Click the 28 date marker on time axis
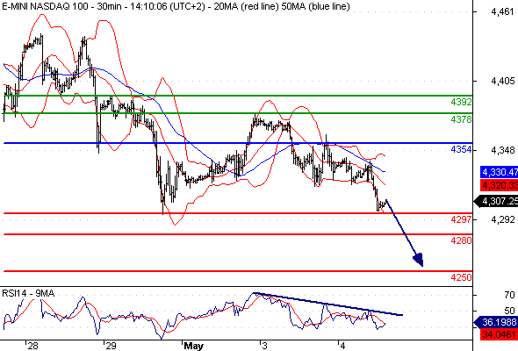Viewport: 518px width, 351px height. (32, 346)
